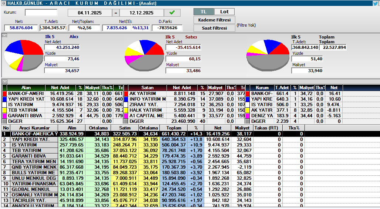
Task: Click red swatch beside AK YATIRIM seller row
Action: pyautogui.click(x=126, y=94)
